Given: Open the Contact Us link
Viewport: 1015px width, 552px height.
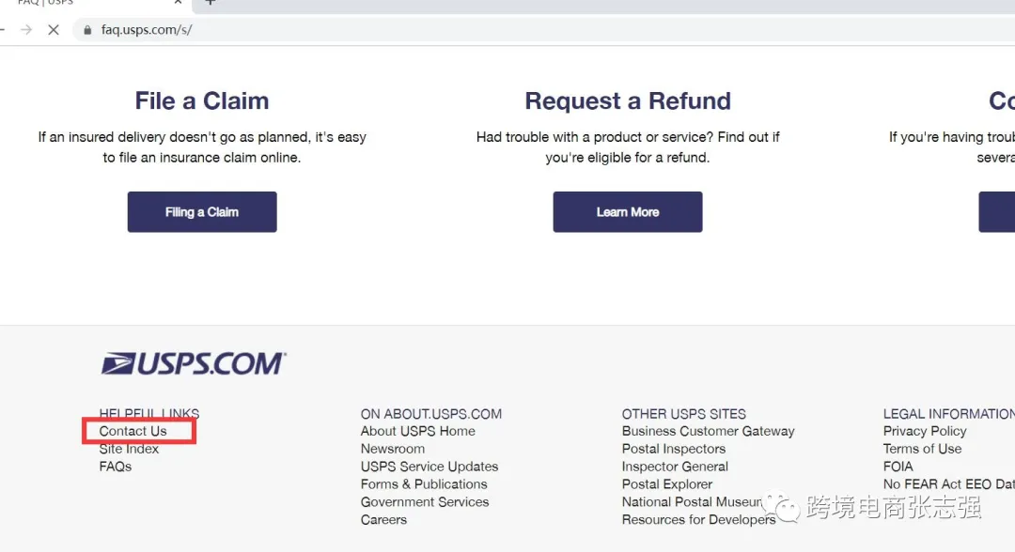Looking at the screenshot, I should (x=133, y=431).
